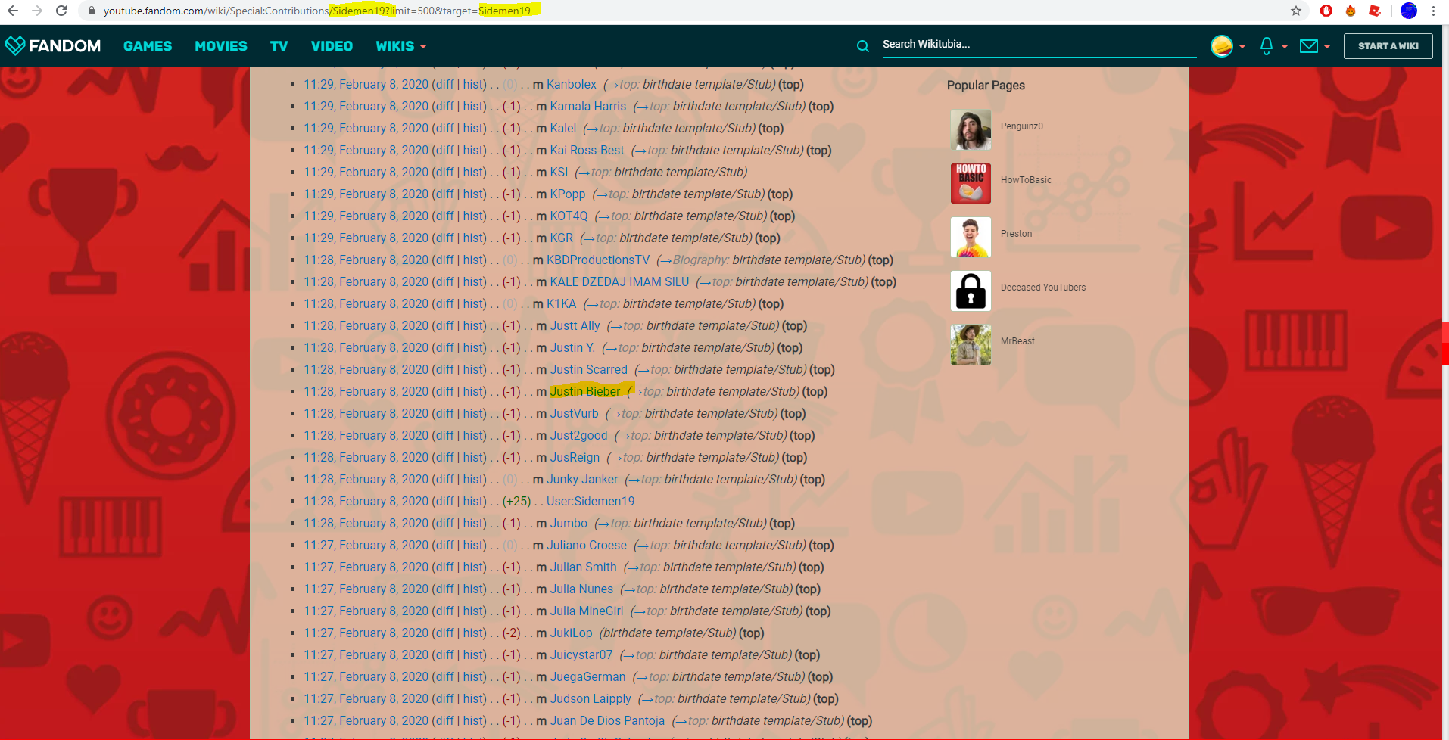Click diff link for Kalel row

pos(445,128)
